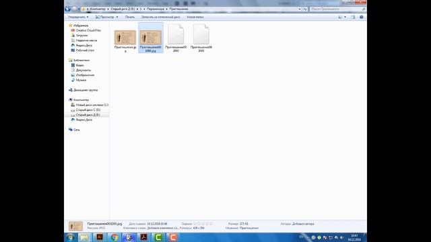Create a folder with Новая папка
The height and width of the screenshot is (242, 431).
click(x=195, y=17)
